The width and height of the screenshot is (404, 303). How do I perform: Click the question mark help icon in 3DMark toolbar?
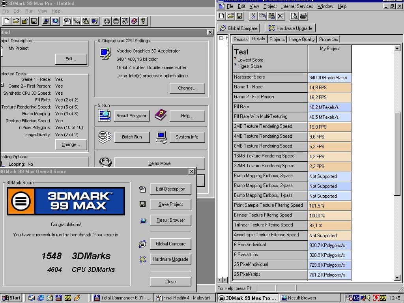(143, 21)
